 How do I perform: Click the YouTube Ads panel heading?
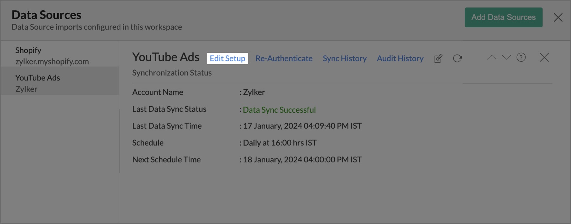click(x=166, y=57)
